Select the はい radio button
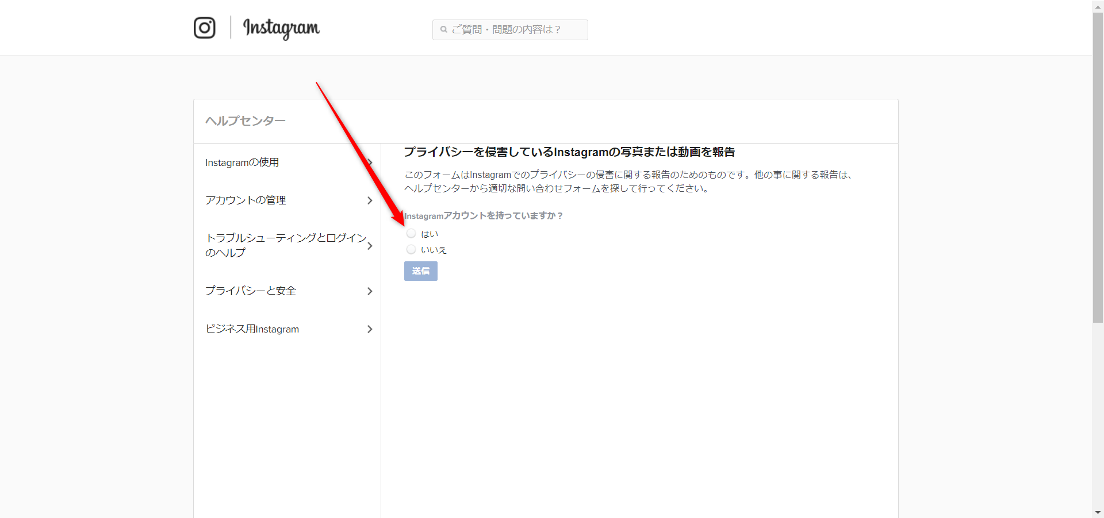 411,233
